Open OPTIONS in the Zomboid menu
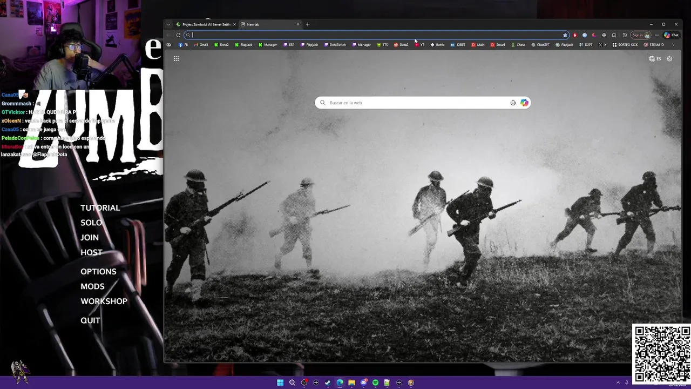Screen dimensions: 691x389 [98, 272]
